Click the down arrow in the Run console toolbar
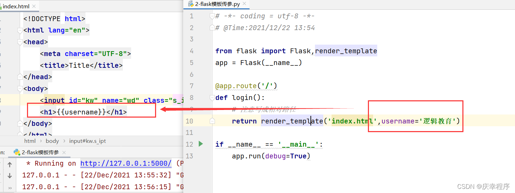The image size is (515, 193). [10, 176]
